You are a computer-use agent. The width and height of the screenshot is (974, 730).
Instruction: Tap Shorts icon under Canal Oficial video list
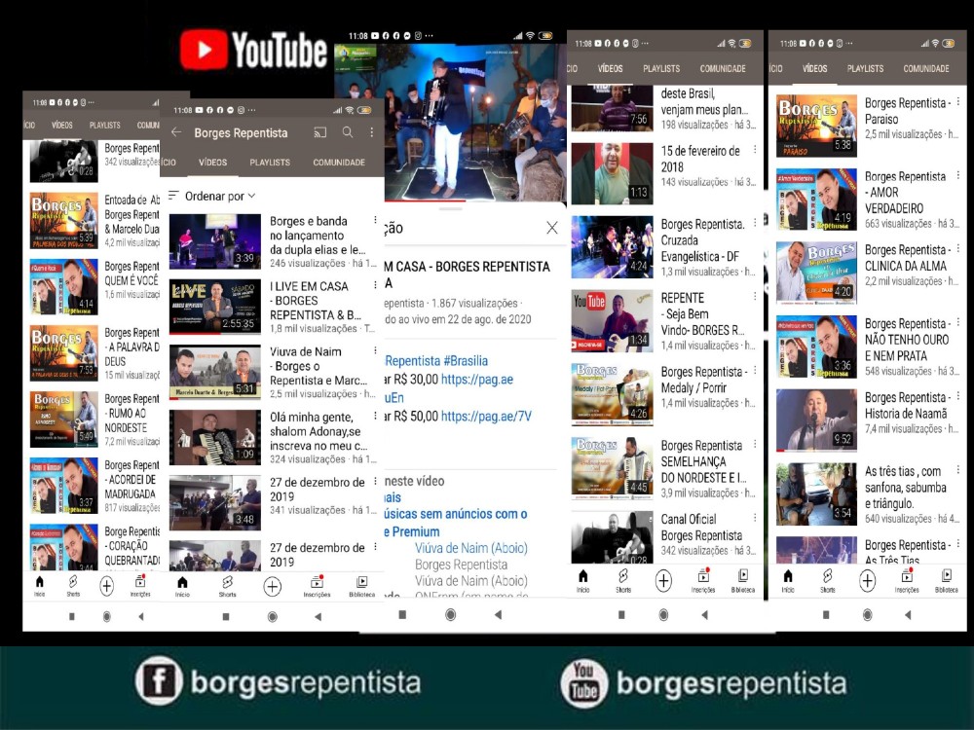pyautogui.click(x=623, y=580)
